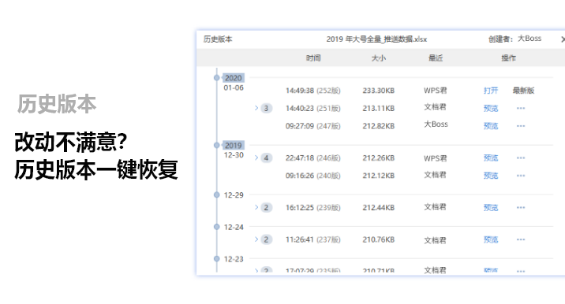This screenshot has width=565, height=304.
Task: Select the 2020 01-06 timeline marker
Action: coord(216,78)
